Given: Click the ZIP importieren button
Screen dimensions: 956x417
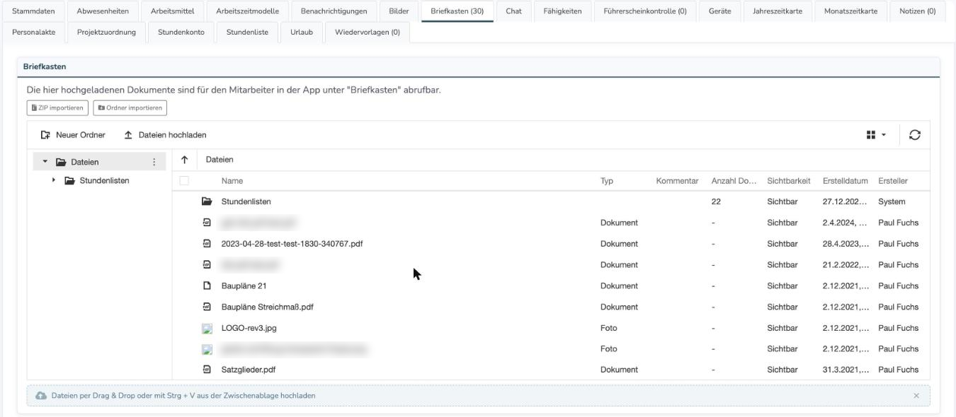Looking at the screenshot, I should click(x=57, y=108).
